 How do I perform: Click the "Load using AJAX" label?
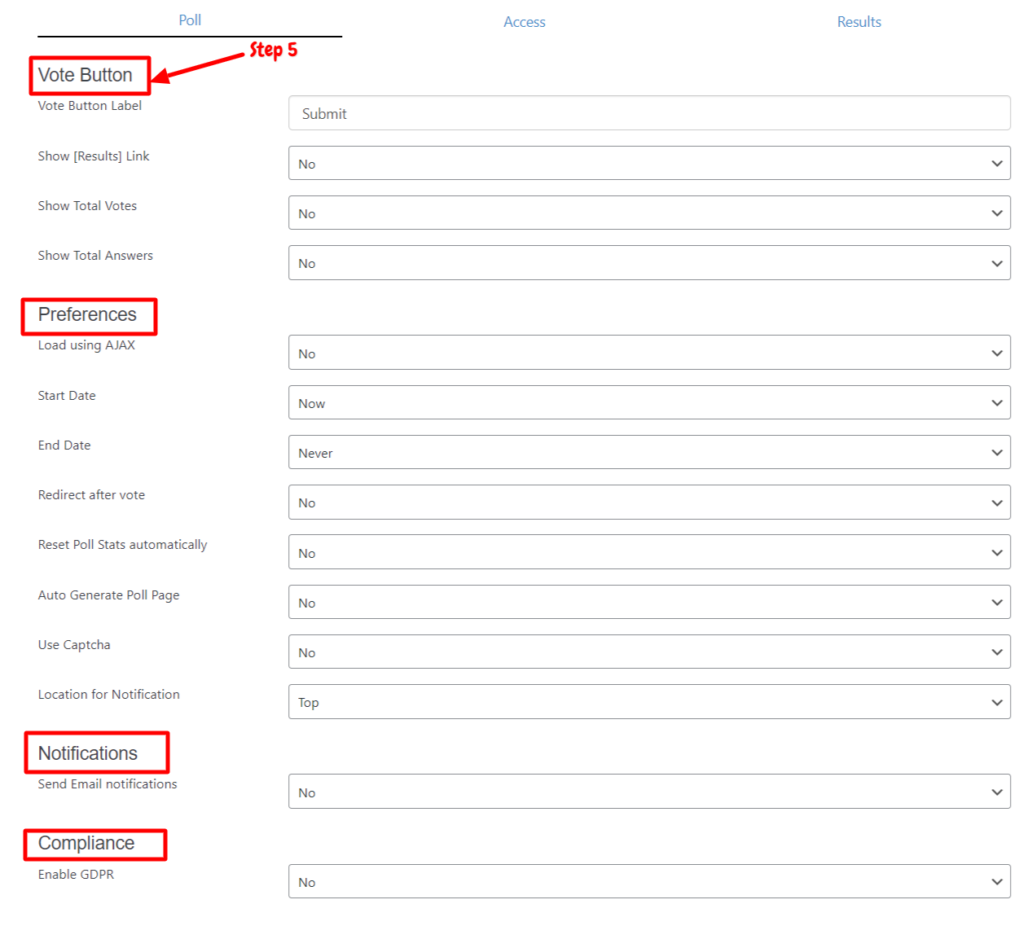coord(86,345)
